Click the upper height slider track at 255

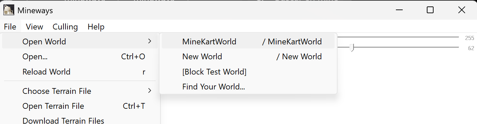(x=398, y=37)
